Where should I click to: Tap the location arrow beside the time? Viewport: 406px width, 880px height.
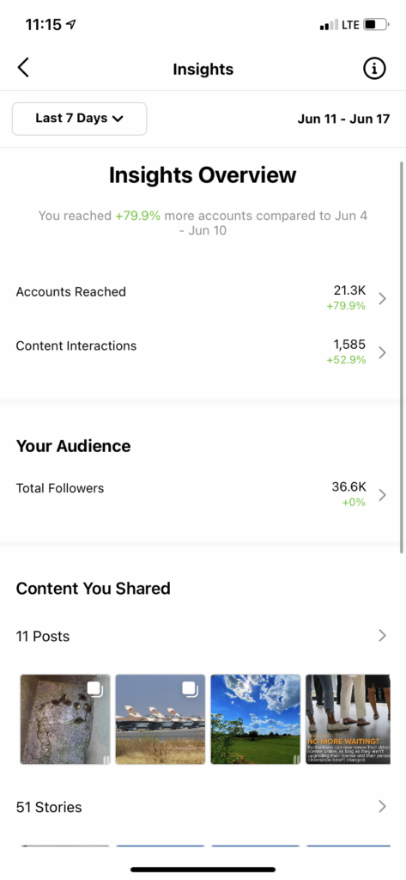pyautogui.click(x=70, y=25)
